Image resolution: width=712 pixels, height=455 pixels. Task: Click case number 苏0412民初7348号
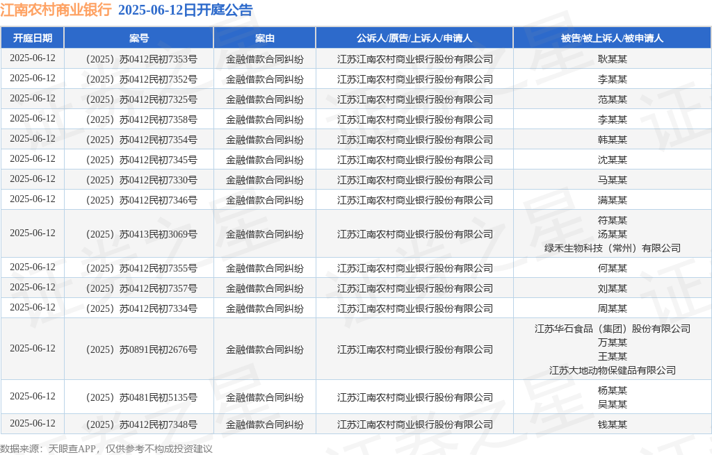coord(139,424)
